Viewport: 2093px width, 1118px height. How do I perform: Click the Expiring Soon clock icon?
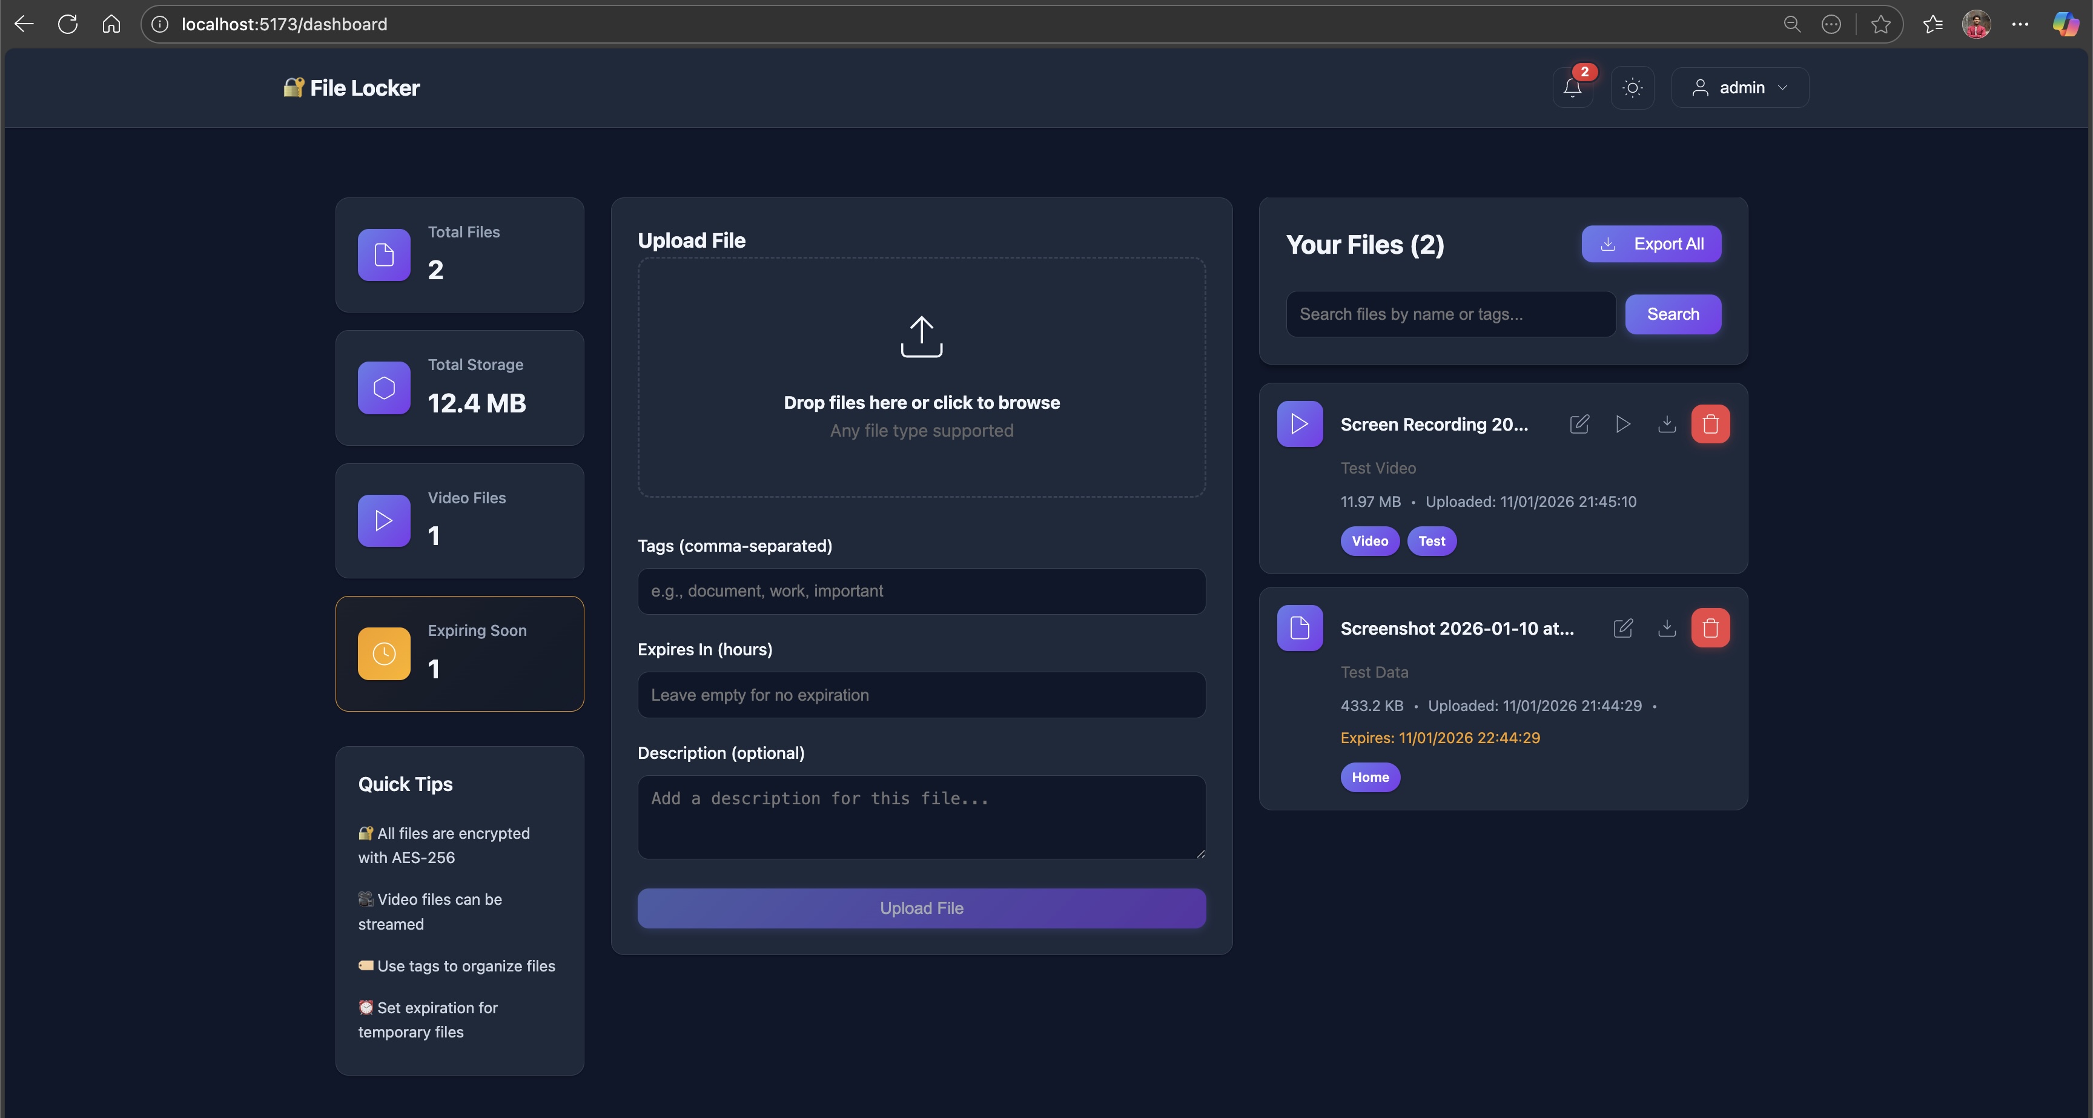pyautogui.click(x=385, y=654)
